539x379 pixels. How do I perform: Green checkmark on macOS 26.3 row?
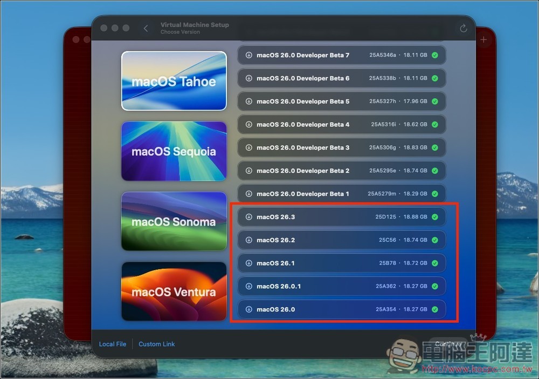[435, 217]
